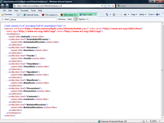Viewport: 164px width, 123px height.
Task: Click the vertical scrollbar up arrow
Action: (162, 24)
